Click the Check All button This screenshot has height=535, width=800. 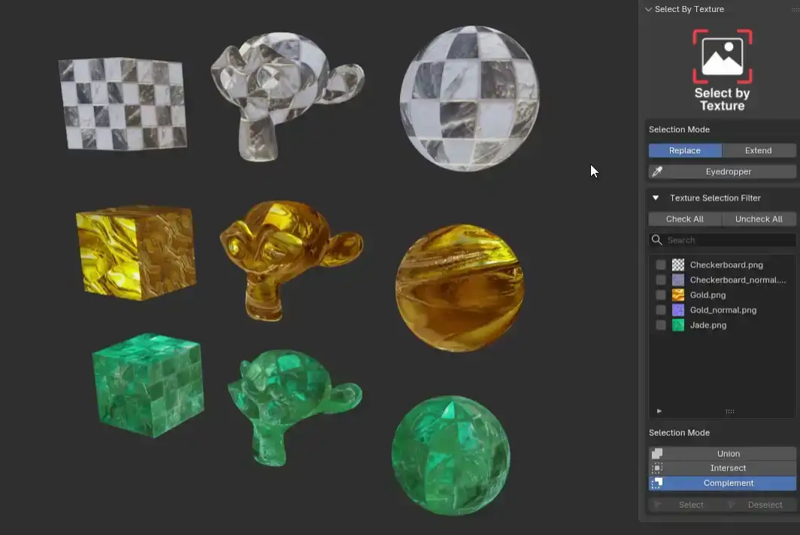[x=685, y=219]
